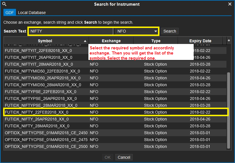Click Stock Option cell in the CE_2450 row
235x163 pixels.
point(155,133)
